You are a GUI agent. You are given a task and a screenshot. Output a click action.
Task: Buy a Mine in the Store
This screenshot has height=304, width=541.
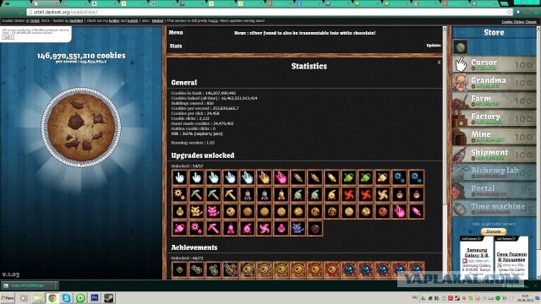pos(494,137)
